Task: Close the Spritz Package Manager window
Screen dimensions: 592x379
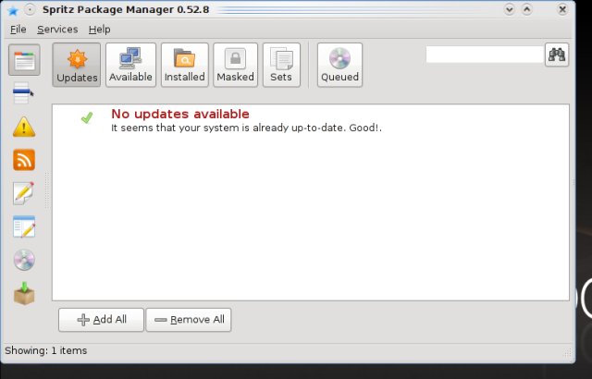Action: coord(562,9)
